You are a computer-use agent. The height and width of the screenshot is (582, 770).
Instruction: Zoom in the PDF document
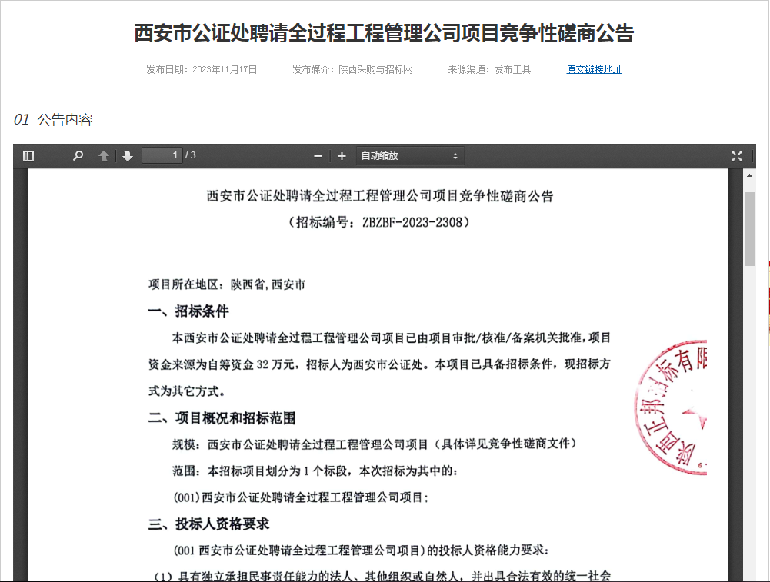[x=342, y=156]
